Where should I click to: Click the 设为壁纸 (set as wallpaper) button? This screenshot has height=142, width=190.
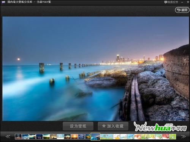(x=78, y=126)
